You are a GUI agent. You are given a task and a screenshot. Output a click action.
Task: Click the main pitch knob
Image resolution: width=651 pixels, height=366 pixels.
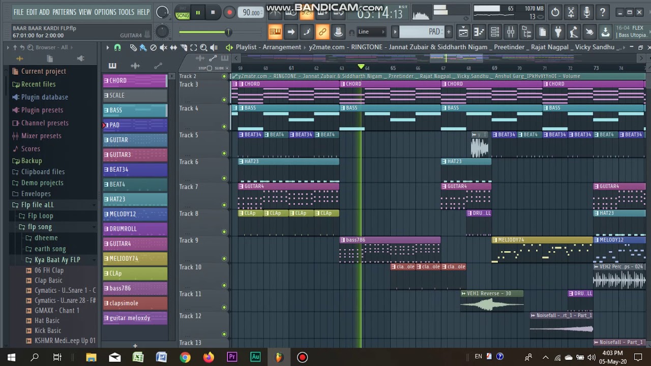coord(162,32)
